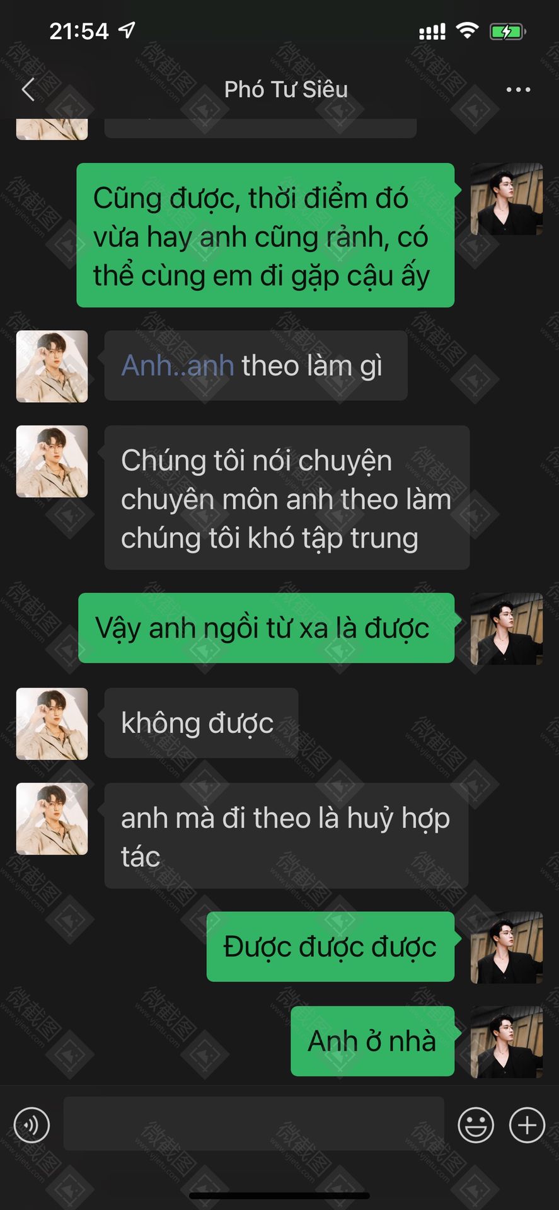Tap your own avatar beside 'Anh ở nhà'
This screenshot has width=559, height=1210.
(507, 1042)
